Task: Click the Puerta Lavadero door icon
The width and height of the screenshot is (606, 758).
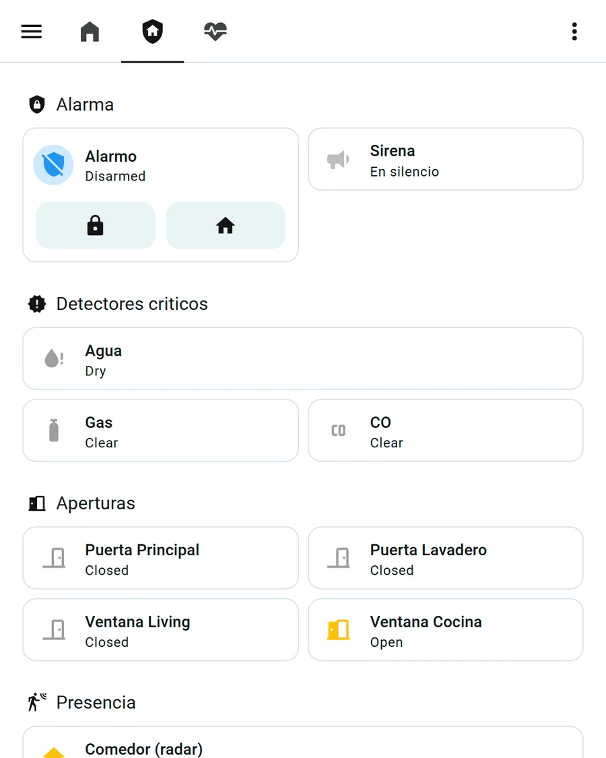Action: point(339,558)
